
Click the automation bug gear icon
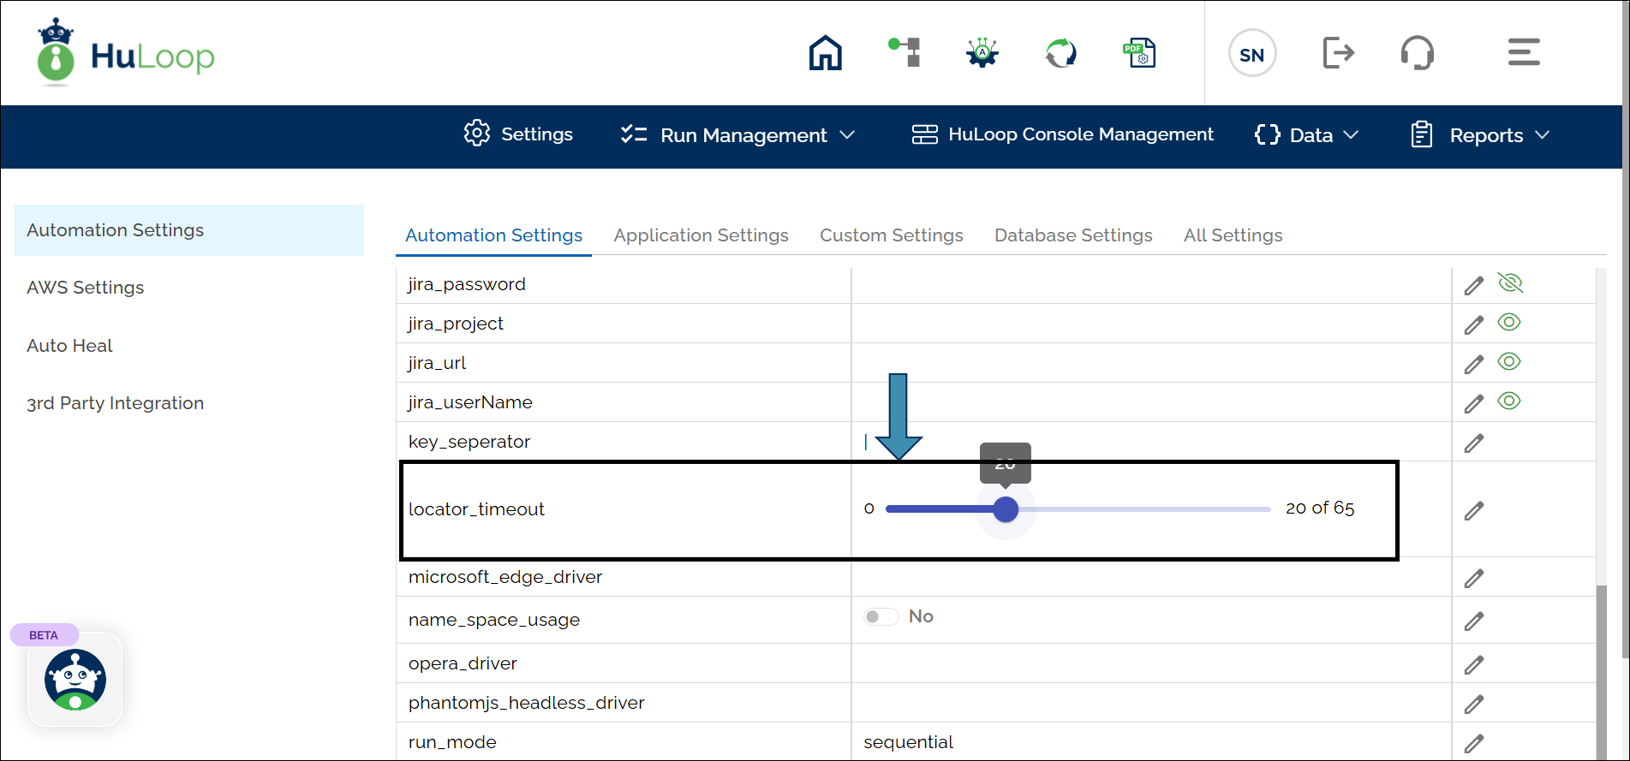982,53
